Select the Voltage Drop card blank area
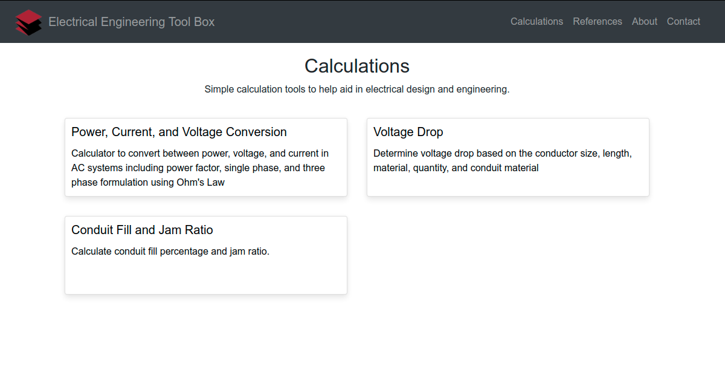This screenshot has width=725, height=369. pos(507,185)
